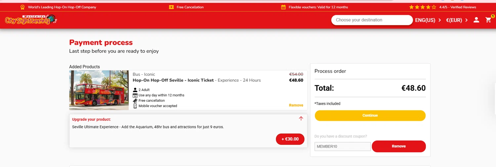Collapse the Upgrade your product panel arrow

pyautogui.click(x=301, y=119)
